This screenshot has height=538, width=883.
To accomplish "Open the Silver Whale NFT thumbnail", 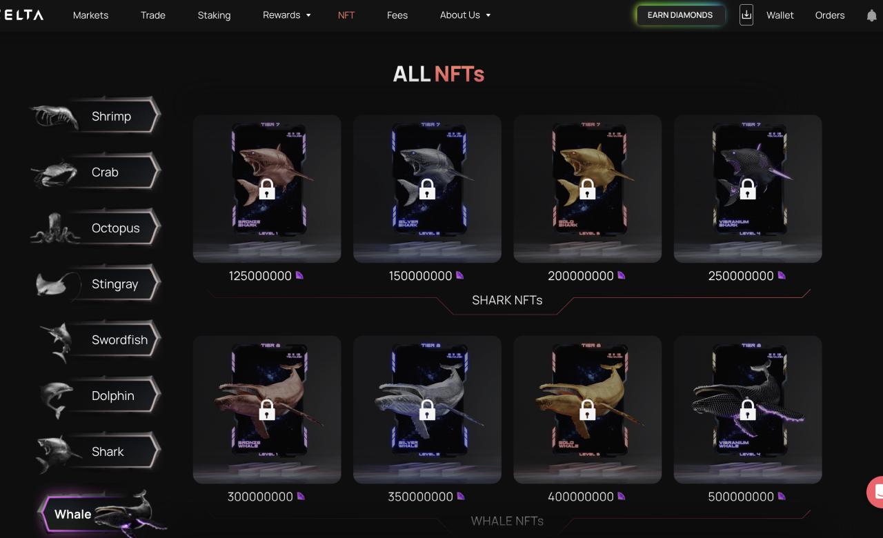I will (427, 410).
